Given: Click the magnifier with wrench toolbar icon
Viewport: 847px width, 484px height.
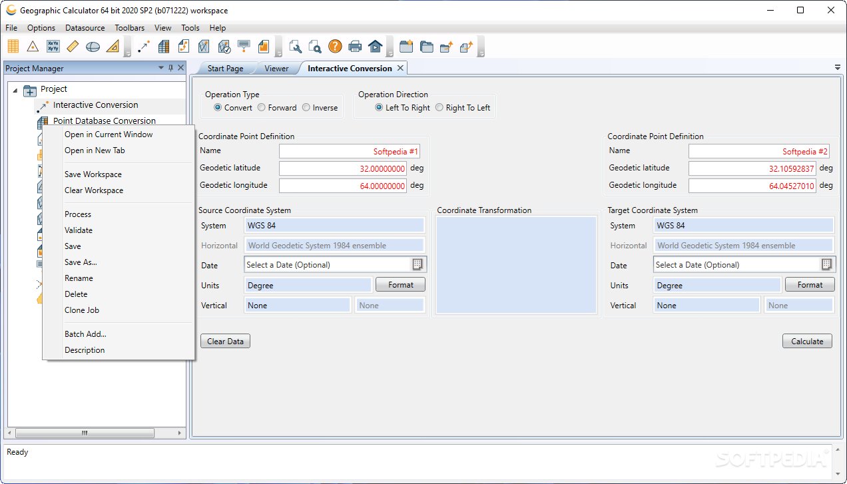Looking at the screenshot, I should point(295,46).
